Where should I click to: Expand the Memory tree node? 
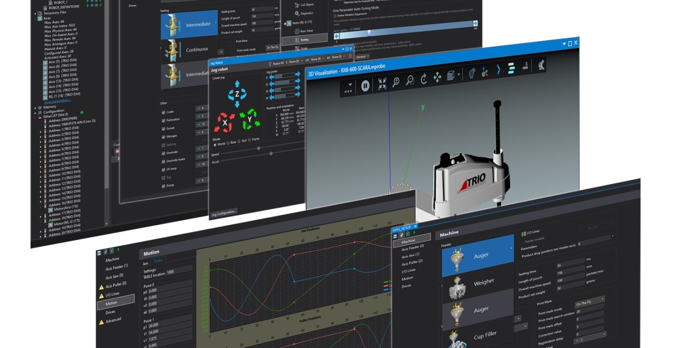36,107
